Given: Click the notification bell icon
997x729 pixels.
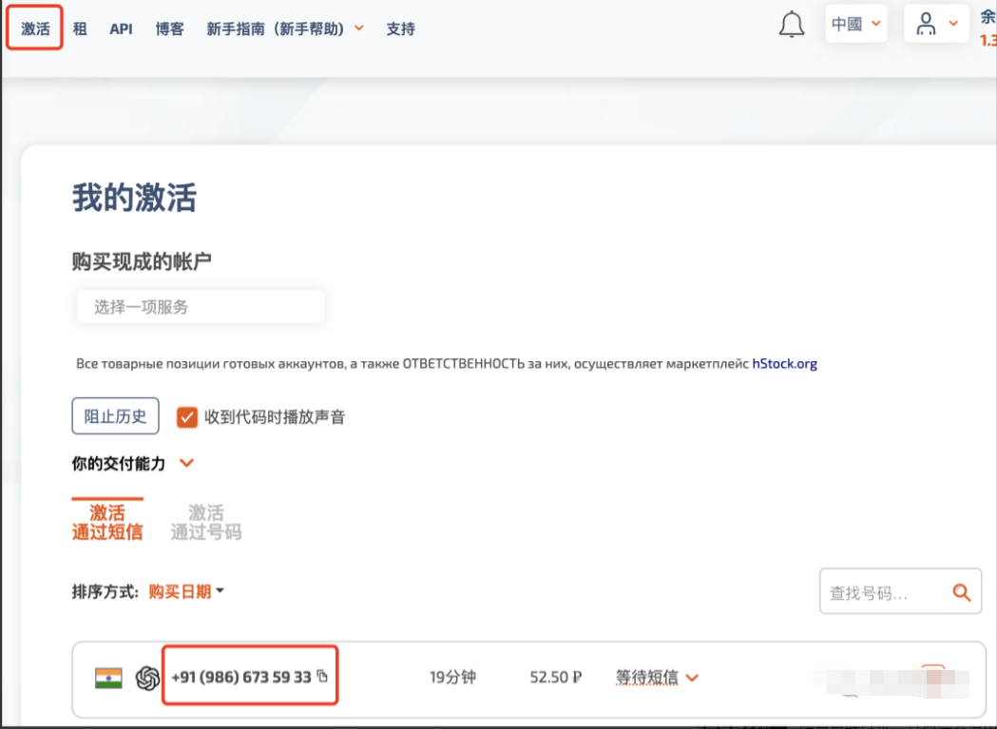Looking at the screenshot, I should click(x=791, y=26).
